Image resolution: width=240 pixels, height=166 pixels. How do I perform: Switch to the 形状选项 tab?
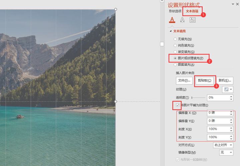tap(175, 11)
